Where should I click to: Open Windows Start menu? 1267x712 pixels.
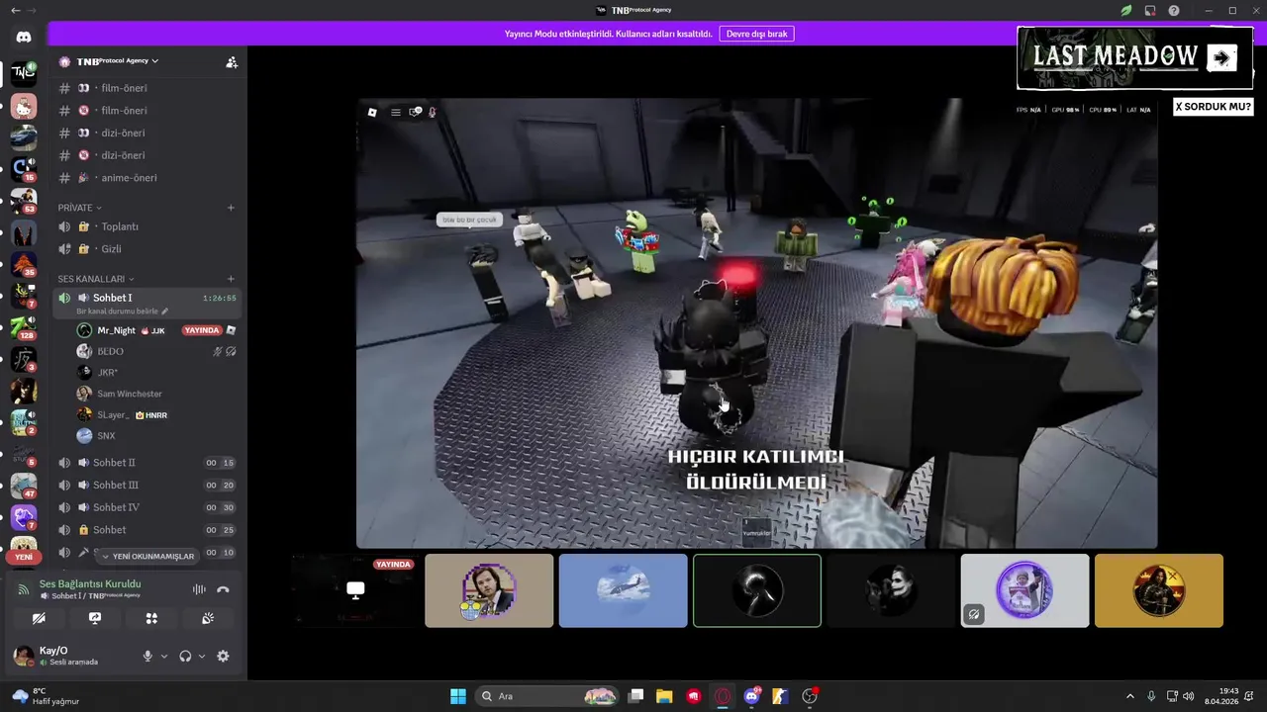[x=458, y=696]
